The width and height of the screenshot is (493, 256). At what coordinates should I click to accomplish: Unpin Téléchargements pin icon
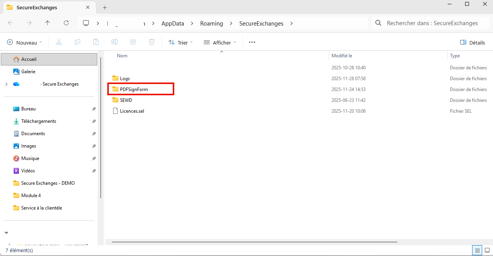(94, 121)
